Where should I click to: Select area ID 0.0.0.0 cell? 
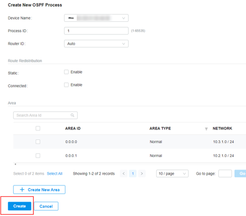pos(71,142)
